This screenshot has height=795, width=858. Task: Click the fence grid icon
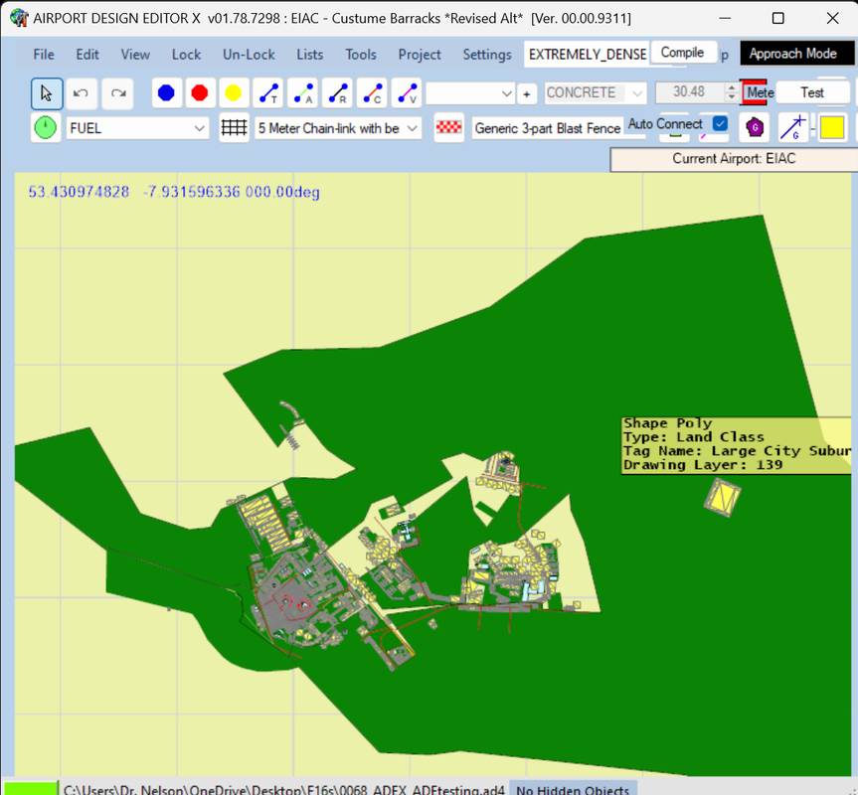point(234,128)
